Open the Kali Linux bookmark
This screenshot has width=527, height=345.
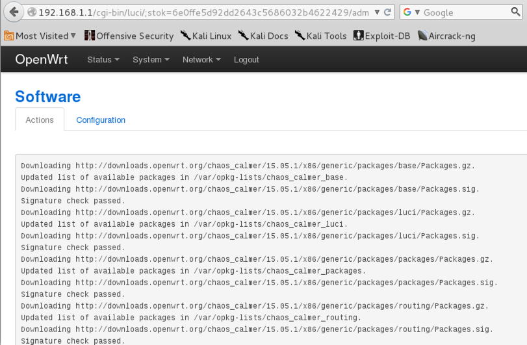coord(205,36)
